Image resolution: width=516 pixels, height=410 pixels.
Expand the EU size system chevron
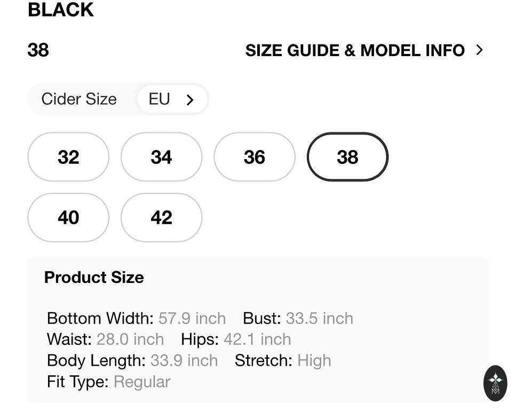tap(190, 100)
